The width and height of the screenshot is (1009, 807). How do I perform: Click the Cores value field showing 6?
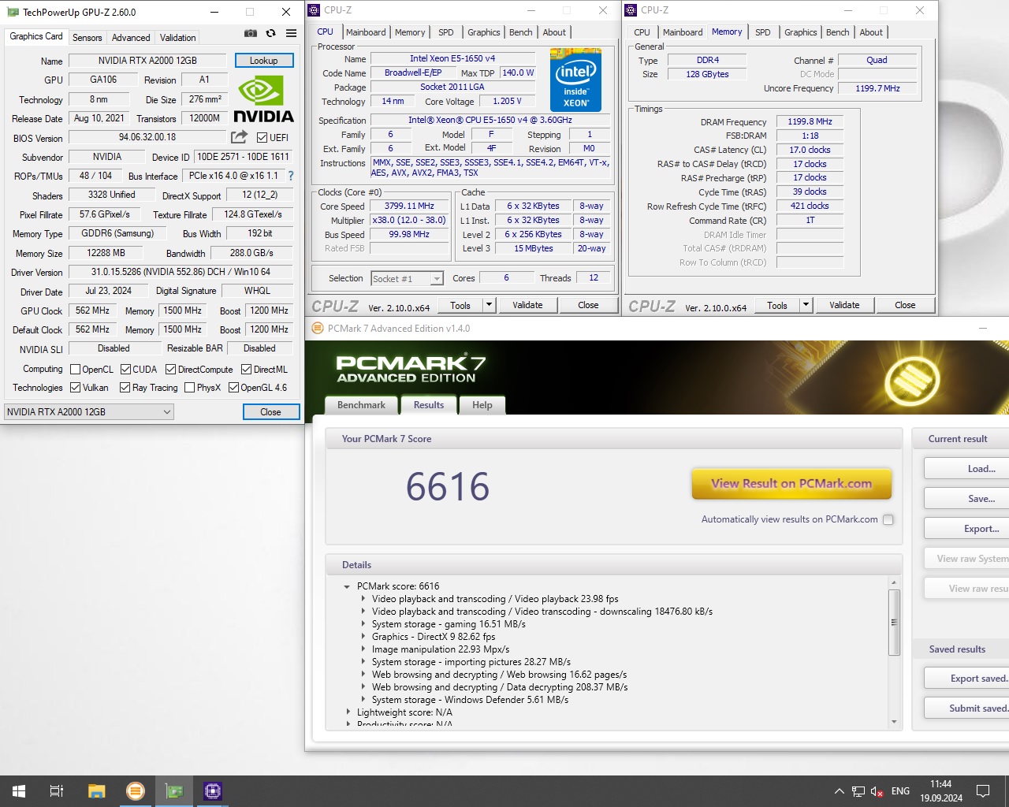pyautogui.click(x=506, y=277)
